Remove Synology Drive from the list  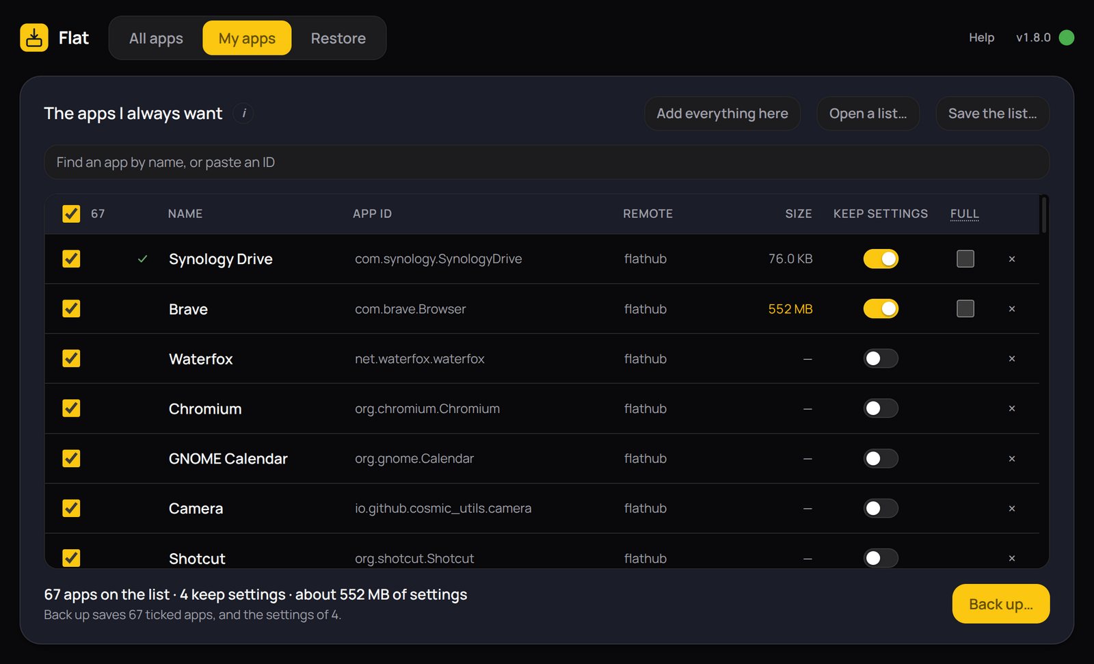1012,259
